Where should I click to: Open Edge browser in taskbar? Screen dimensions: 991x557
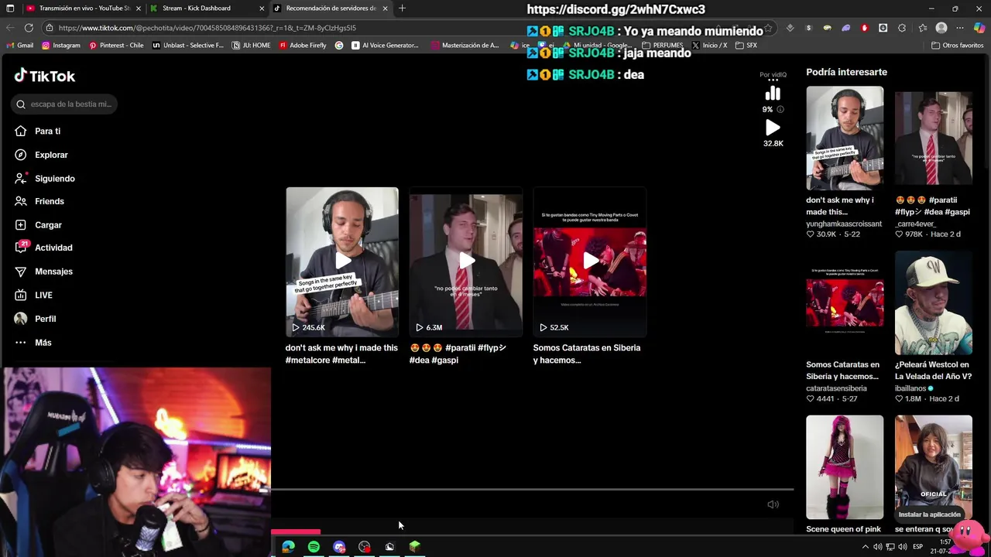(288, 547)
